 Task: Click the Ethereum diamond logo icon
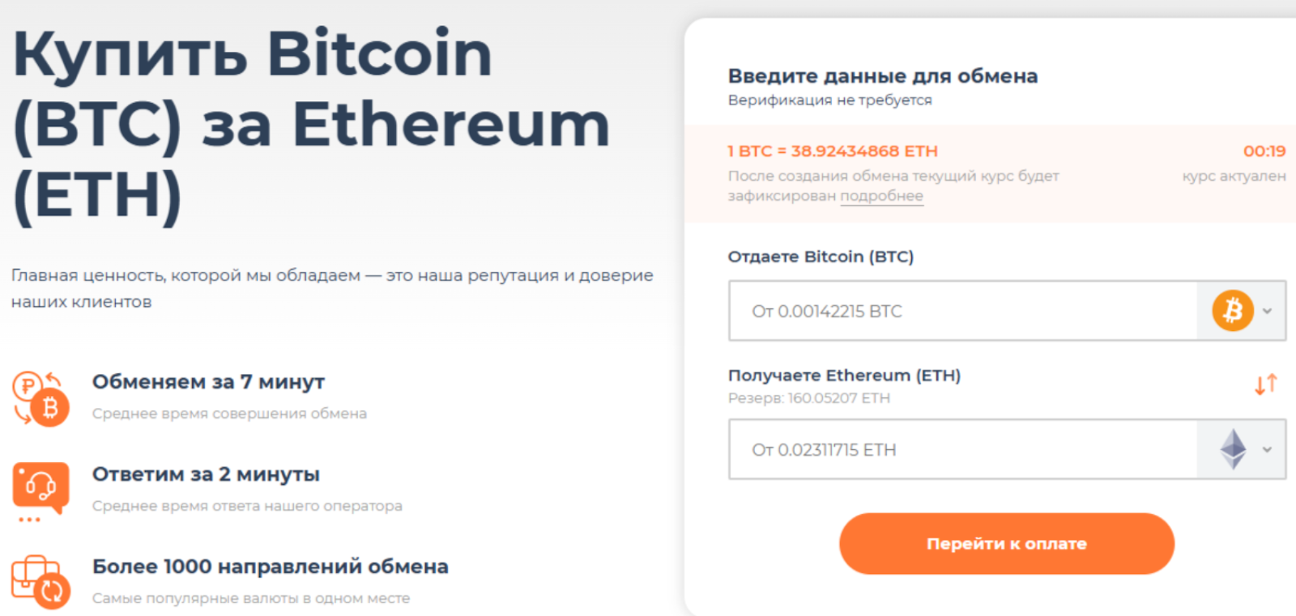tap(1233, 449)
